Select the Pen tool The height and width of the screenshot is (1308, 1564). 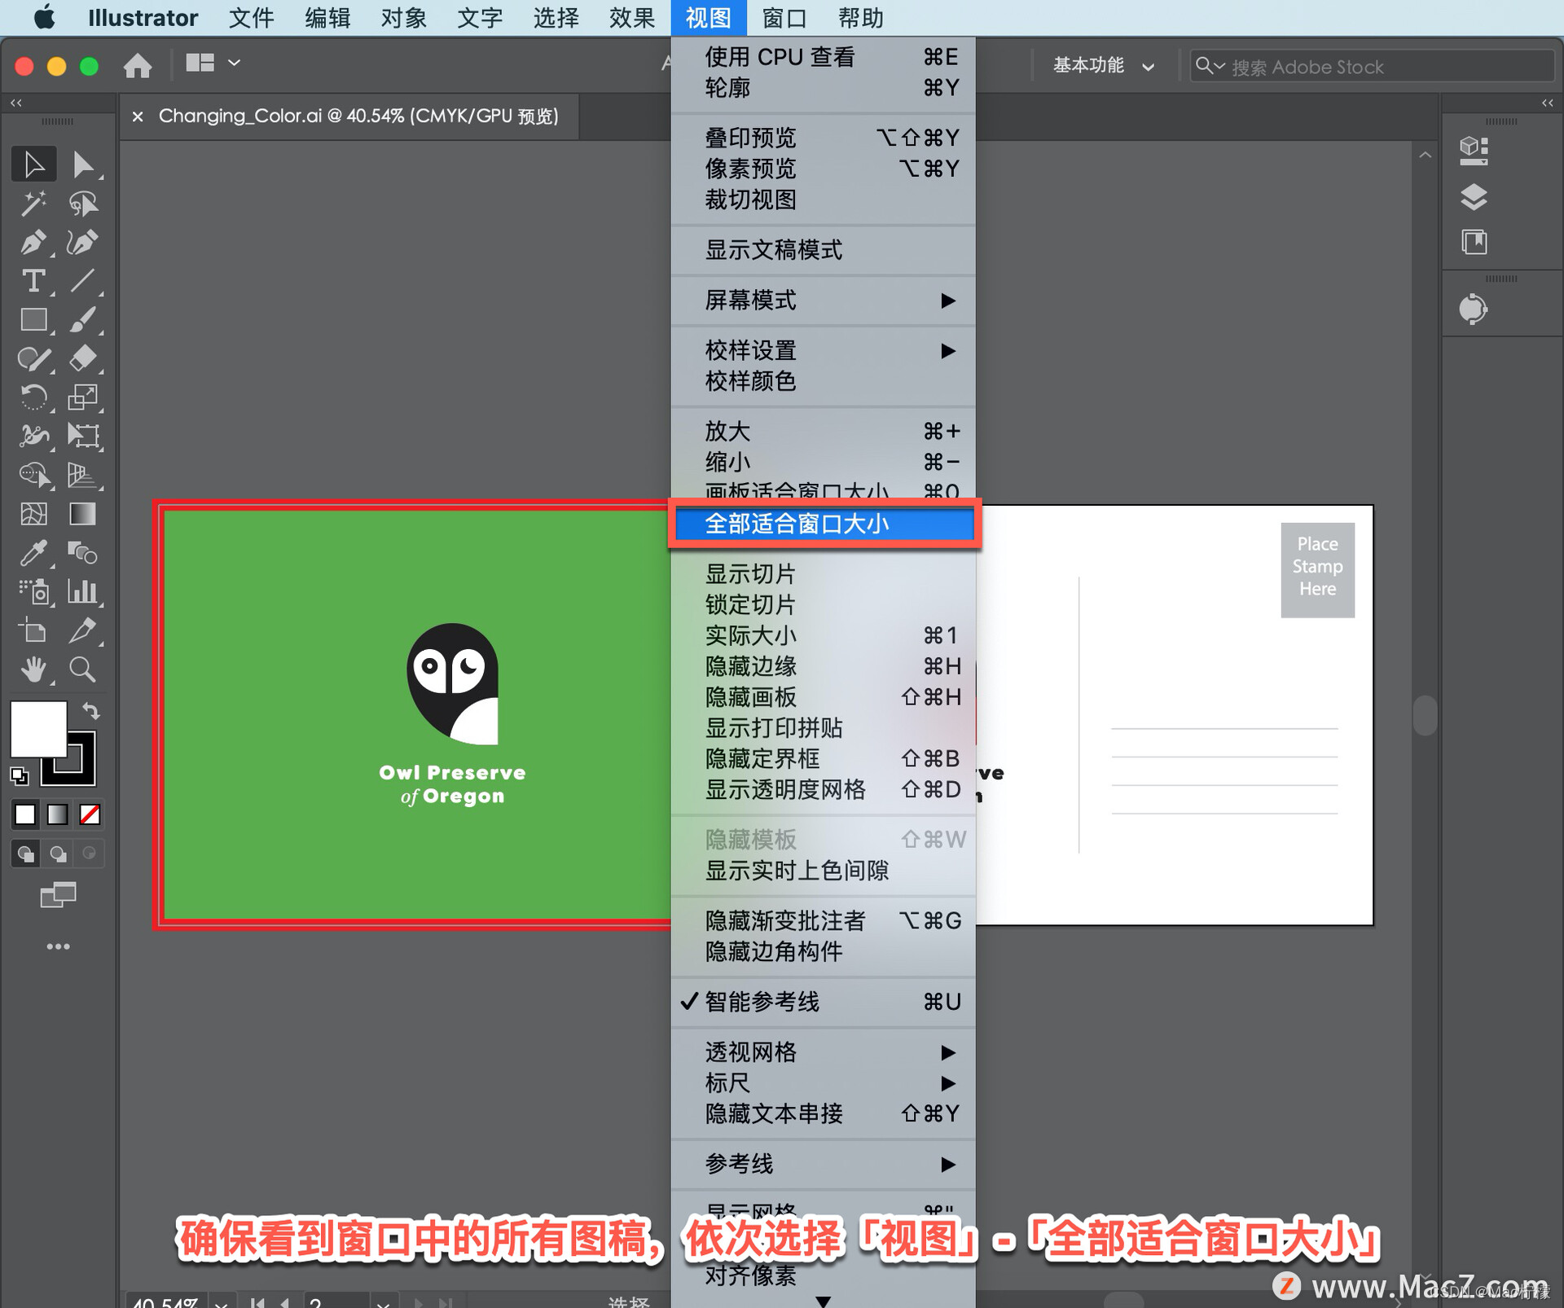pyautogui.click(x=33, y=242)
